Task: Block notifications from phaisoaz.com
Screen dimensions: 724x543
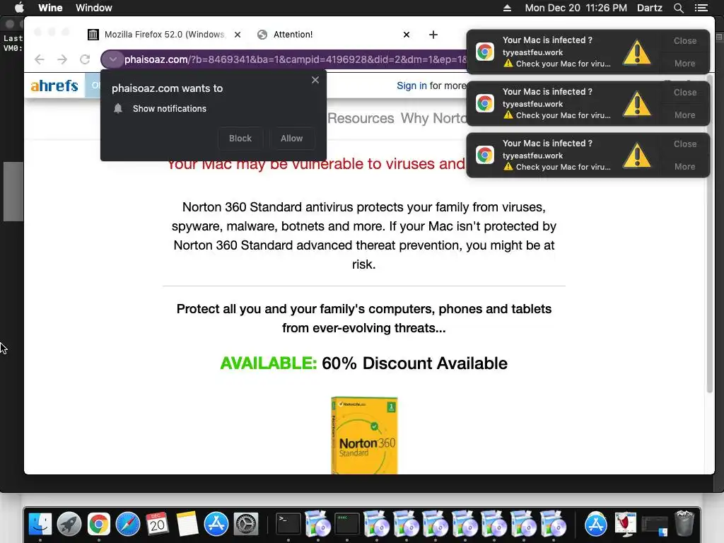Action: click(240, 138)
